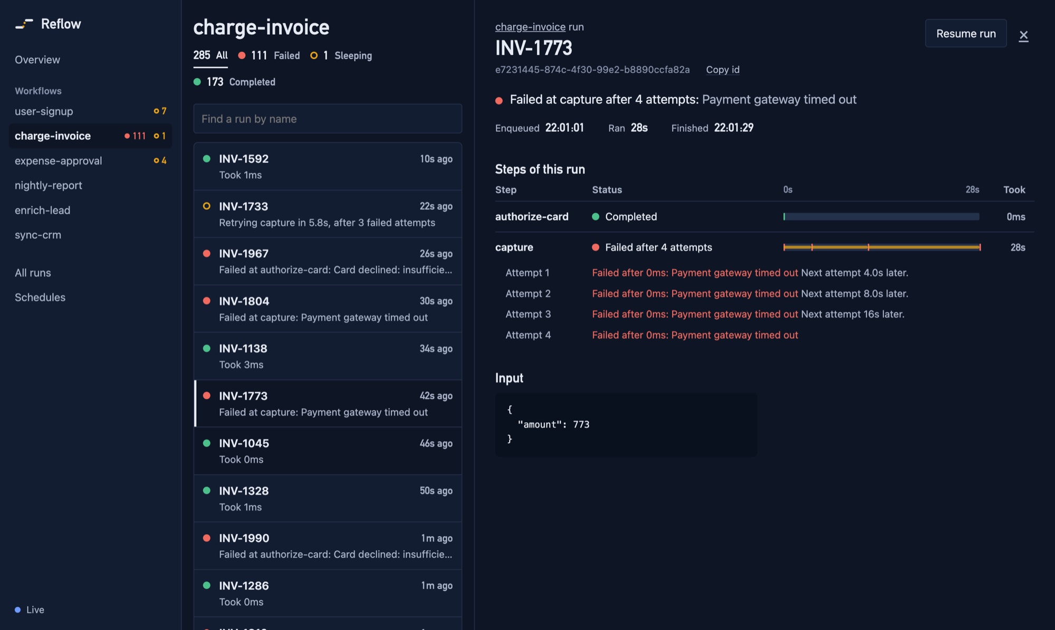Click the Input JSON code block

tap(626, 425)
